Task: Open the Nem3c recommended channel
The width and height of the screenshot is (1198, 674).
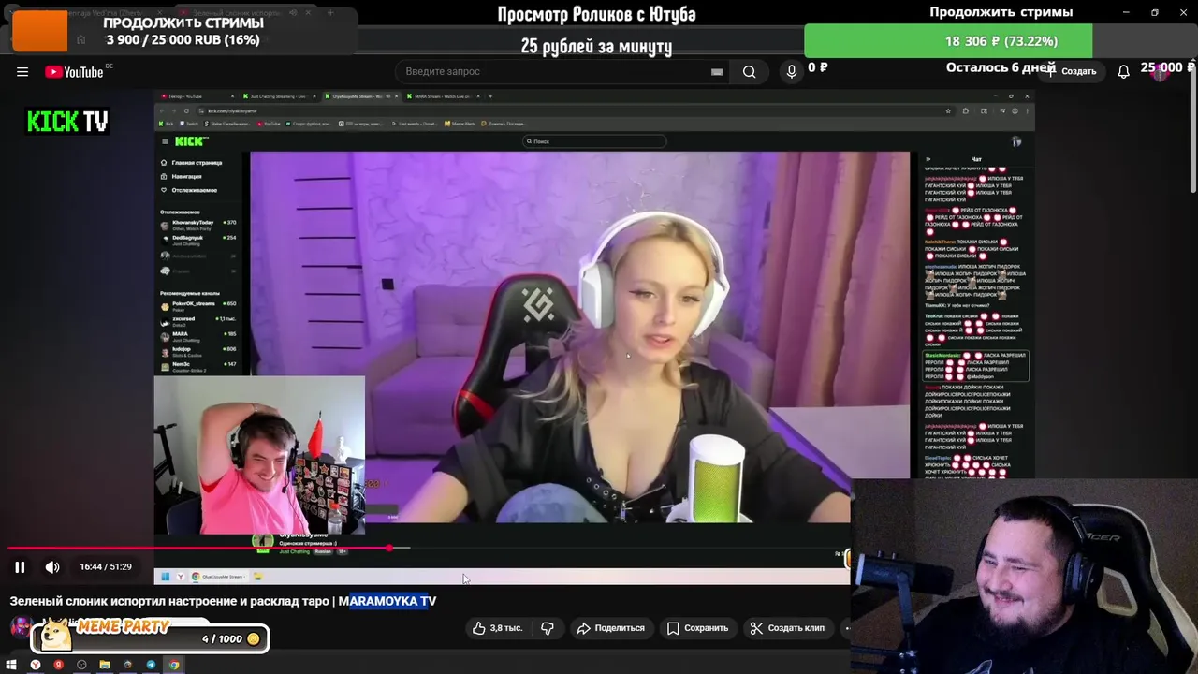Action: click(x=197, y=366)
